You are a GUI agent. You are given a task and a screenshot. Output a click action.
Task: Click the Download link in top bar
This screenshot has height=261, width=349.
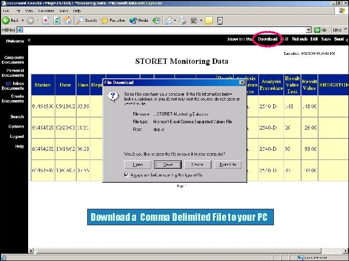click(x=268, y=39)
